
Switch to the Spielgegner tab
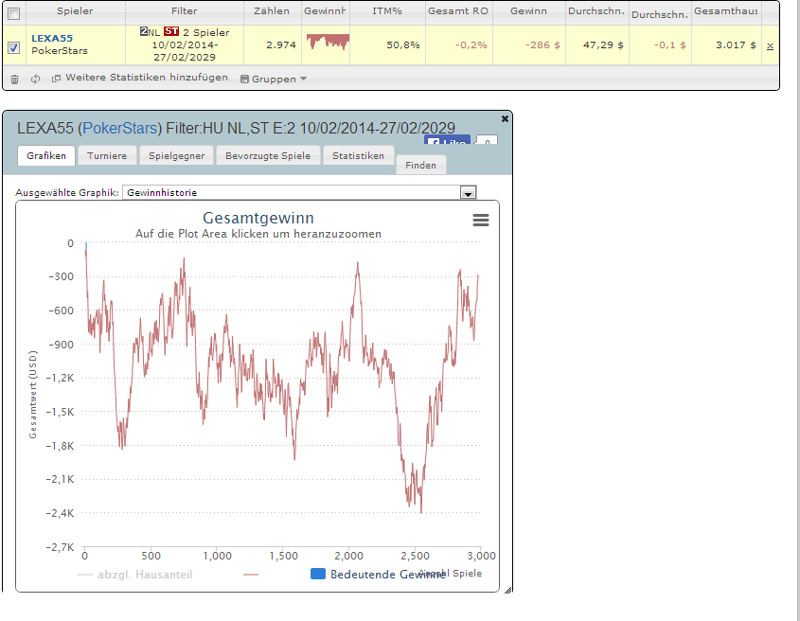point(176,155)
